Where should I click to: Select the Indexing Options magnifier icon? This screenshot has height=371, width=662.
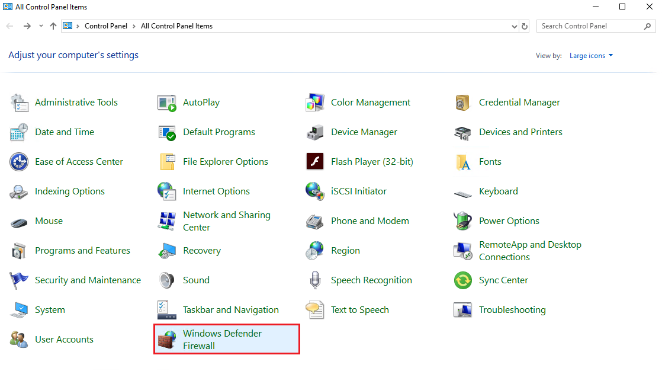[x=19, y=191]
